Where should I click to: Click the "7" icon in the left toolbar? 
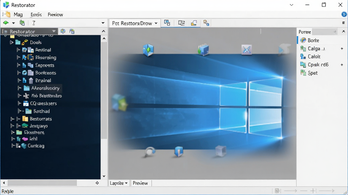[34, 23]
